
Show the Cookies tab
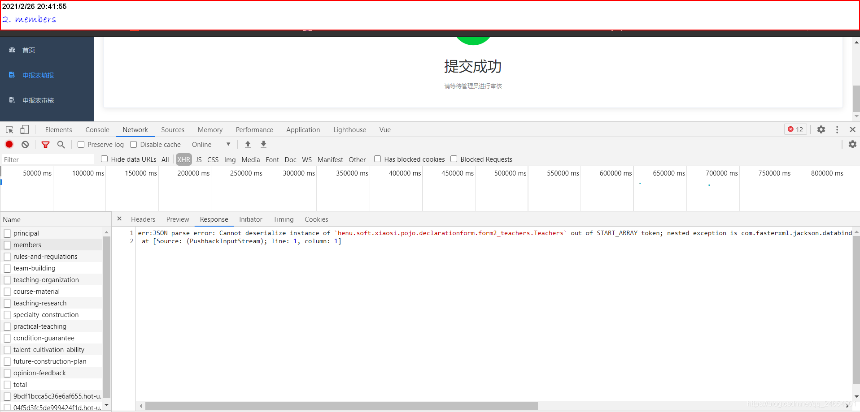pos(316,219)
